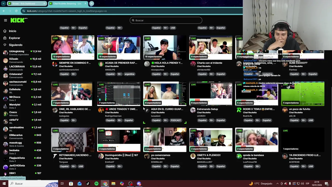This screenshot has width=332, height=187.
Task: Click the chill tag under ellii_18
Action: pyautogui.click(x=311, y=120)
